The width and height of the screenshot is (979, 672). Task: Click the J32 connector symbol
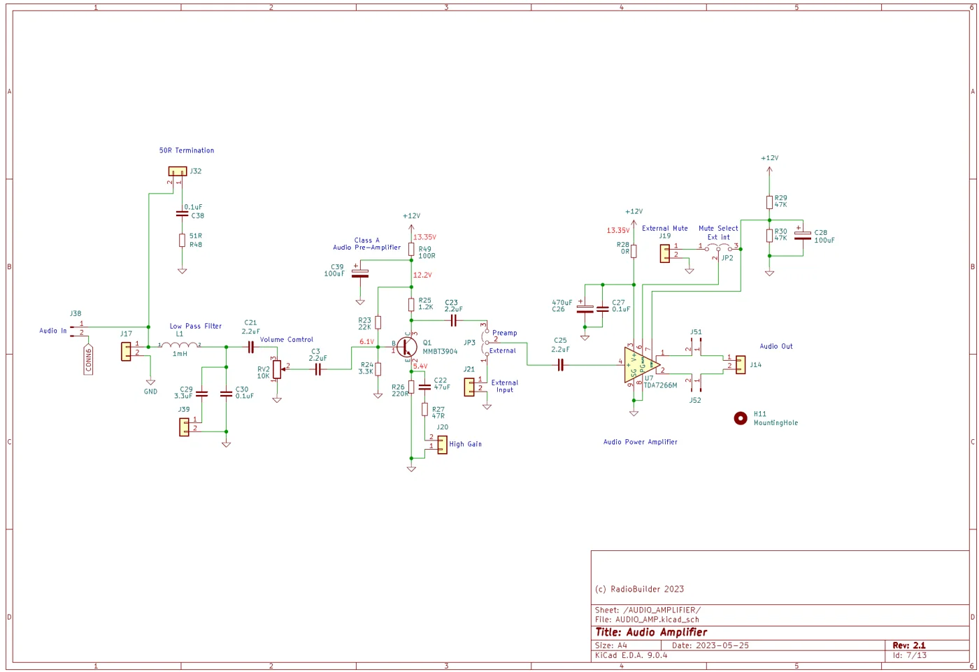tap(178, 171)
